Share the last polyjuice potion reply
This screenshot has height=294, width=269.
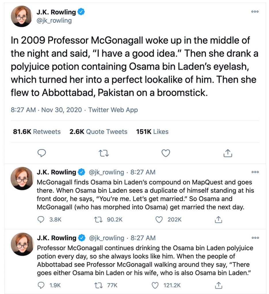pyautogui.click(x=218, y=285)
